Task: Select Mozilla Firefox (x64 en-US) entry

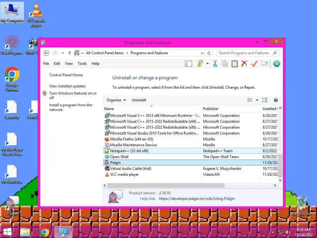Action: point(191,139)
